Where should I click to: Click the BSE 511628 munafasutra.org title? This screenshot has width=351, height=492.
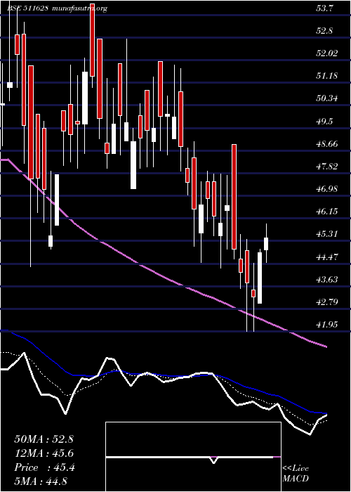click(58, 8)
